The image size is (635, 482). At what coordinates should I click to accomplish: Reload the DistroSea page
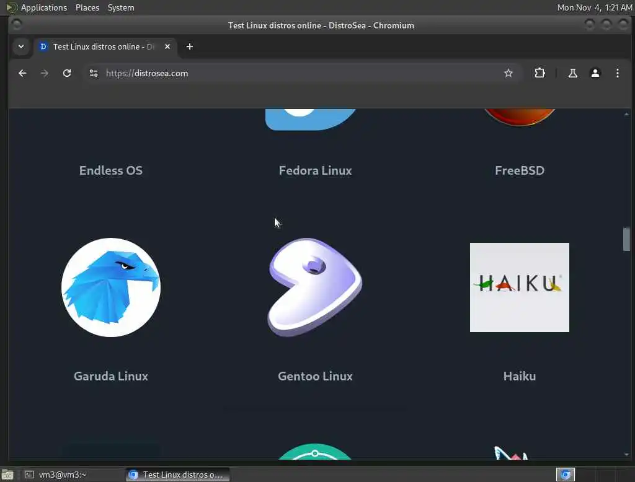coord(67,73)
